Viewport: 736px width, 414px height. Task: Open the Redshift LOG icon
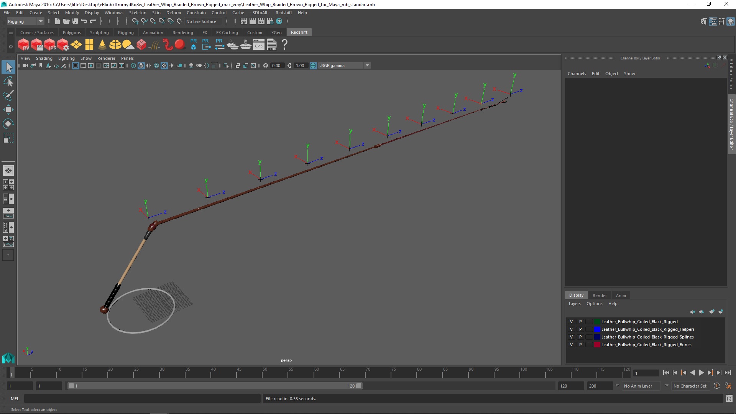tap(272, 45)
